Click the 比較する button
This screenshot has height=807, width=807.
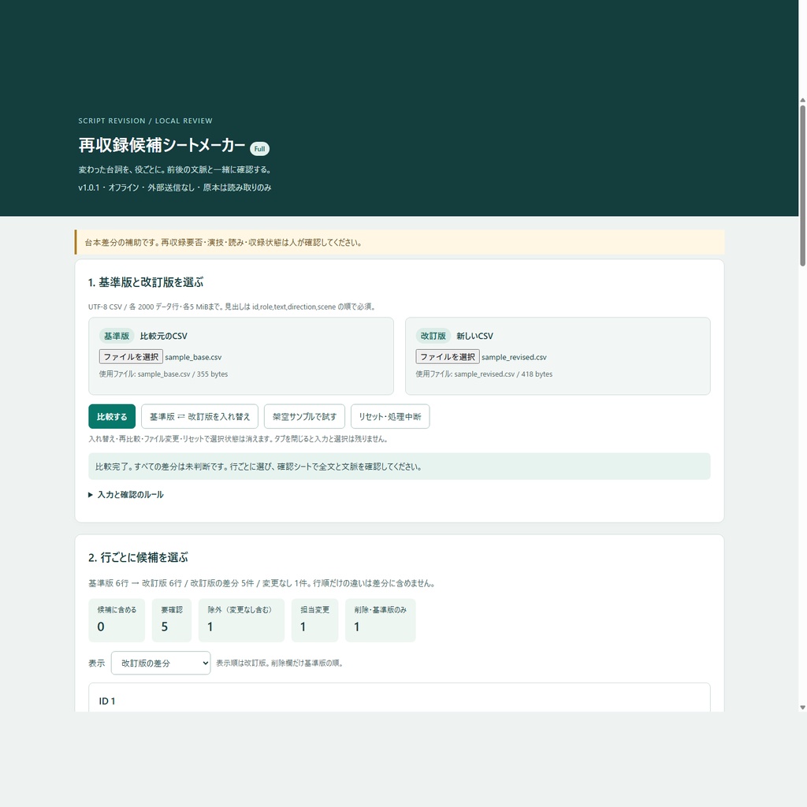112,416
